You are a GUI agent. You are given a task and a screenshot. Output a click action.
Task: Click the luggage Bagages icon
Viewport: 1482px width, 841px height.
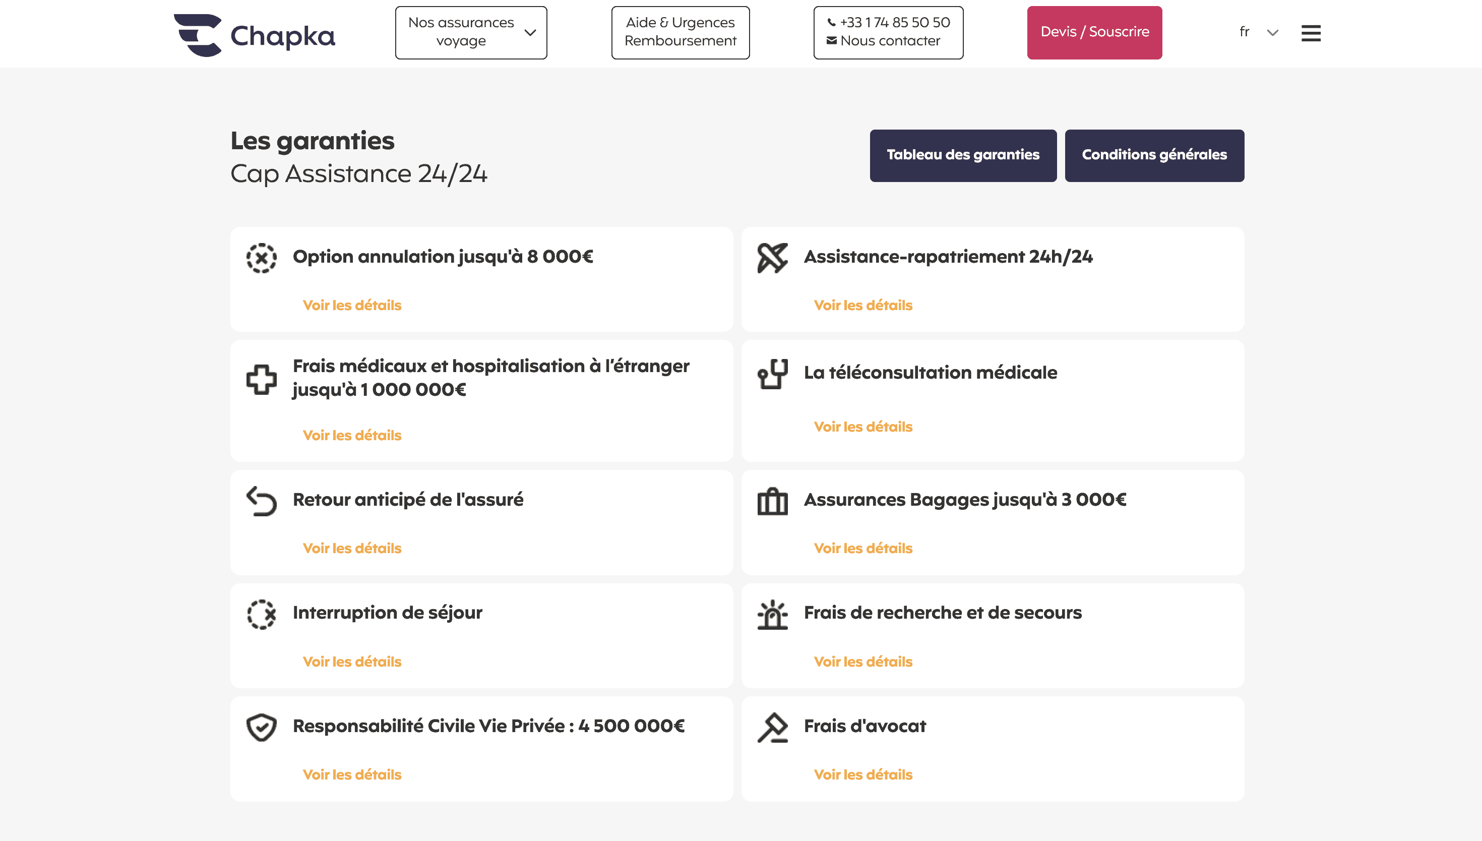772,501
